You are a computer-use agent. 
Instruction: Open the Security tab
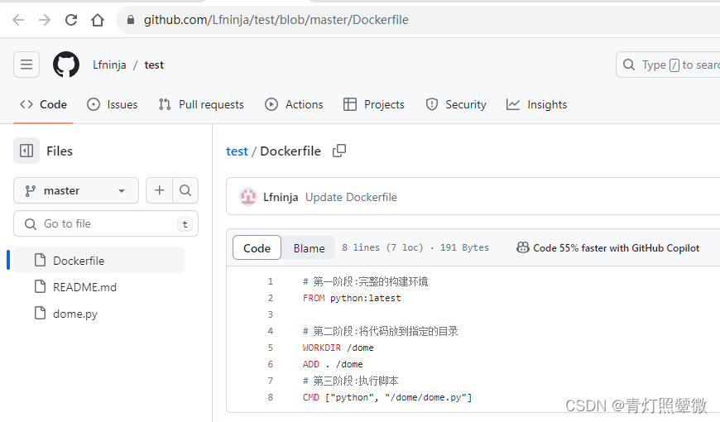click(x=456, y=105)
